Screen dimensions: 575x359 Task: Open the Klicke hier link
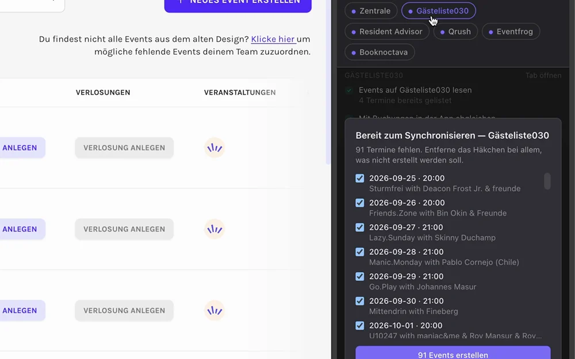coord(273,39)
